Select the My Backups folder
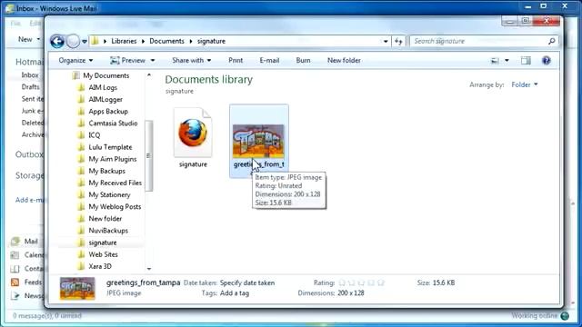 [x=107, y=171]
